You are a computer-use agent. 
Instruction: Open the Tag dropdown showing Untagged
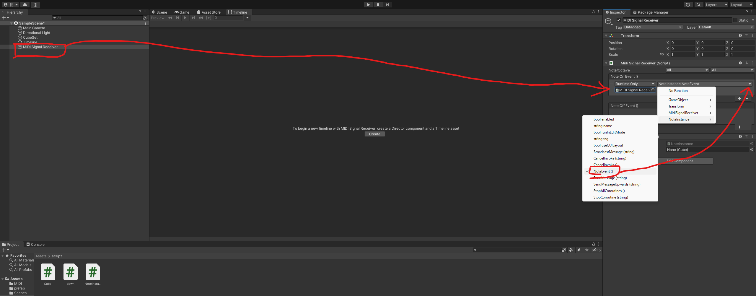point(653,27)
